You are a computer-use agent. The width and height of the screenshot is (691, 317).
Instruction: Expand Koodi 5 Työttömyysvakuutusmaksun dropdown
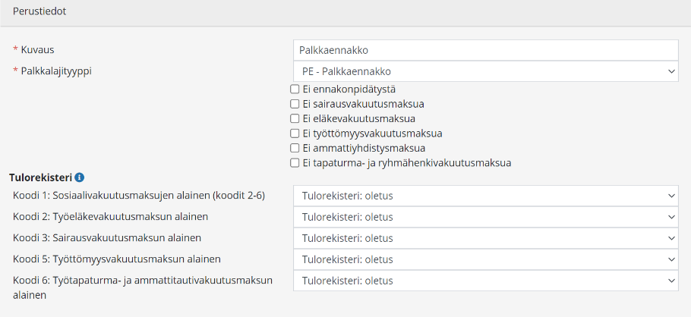coord(485,259)
